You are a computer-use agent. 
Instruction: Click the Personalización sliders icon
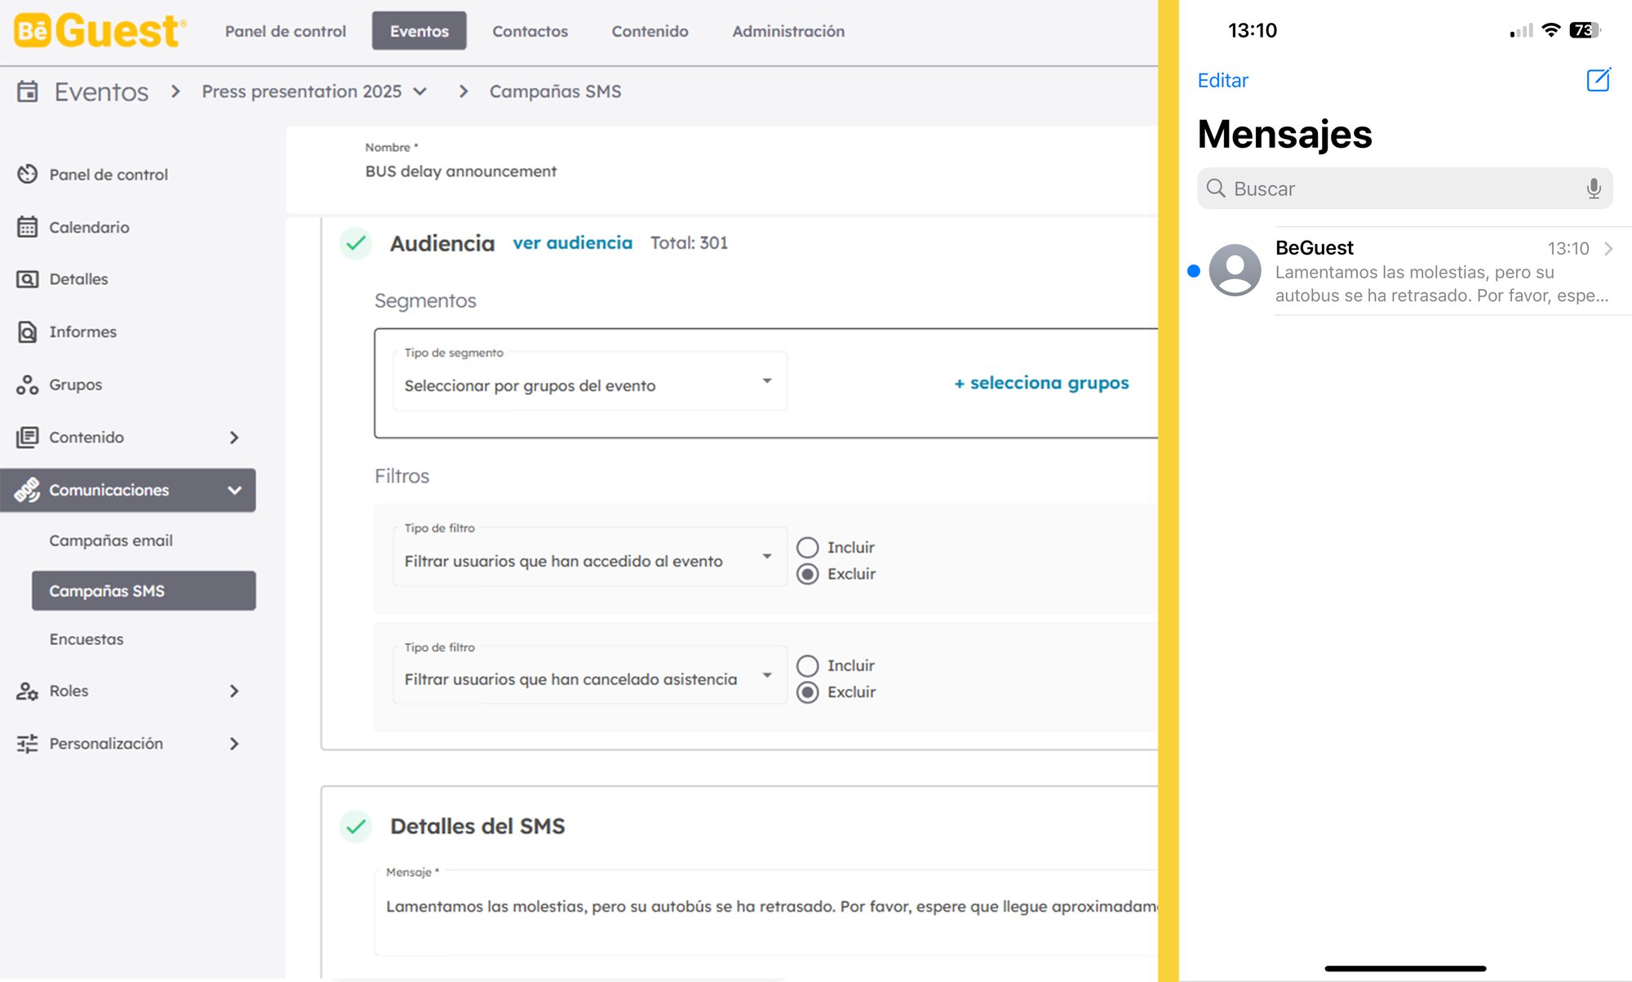coord(28,744)
